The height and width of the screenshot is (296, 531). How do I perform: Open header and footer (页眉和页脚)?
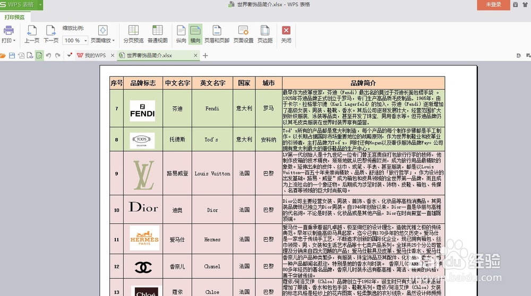tap(217, 34)
